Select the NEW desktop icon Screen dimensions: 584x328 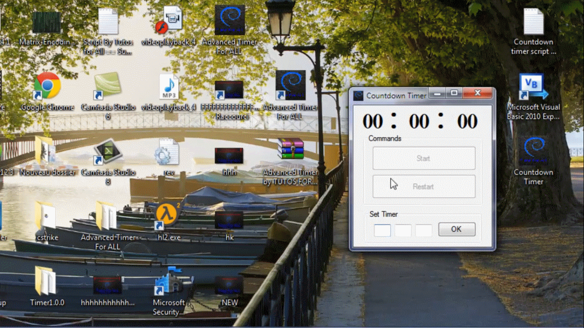[x=229, y=285]
